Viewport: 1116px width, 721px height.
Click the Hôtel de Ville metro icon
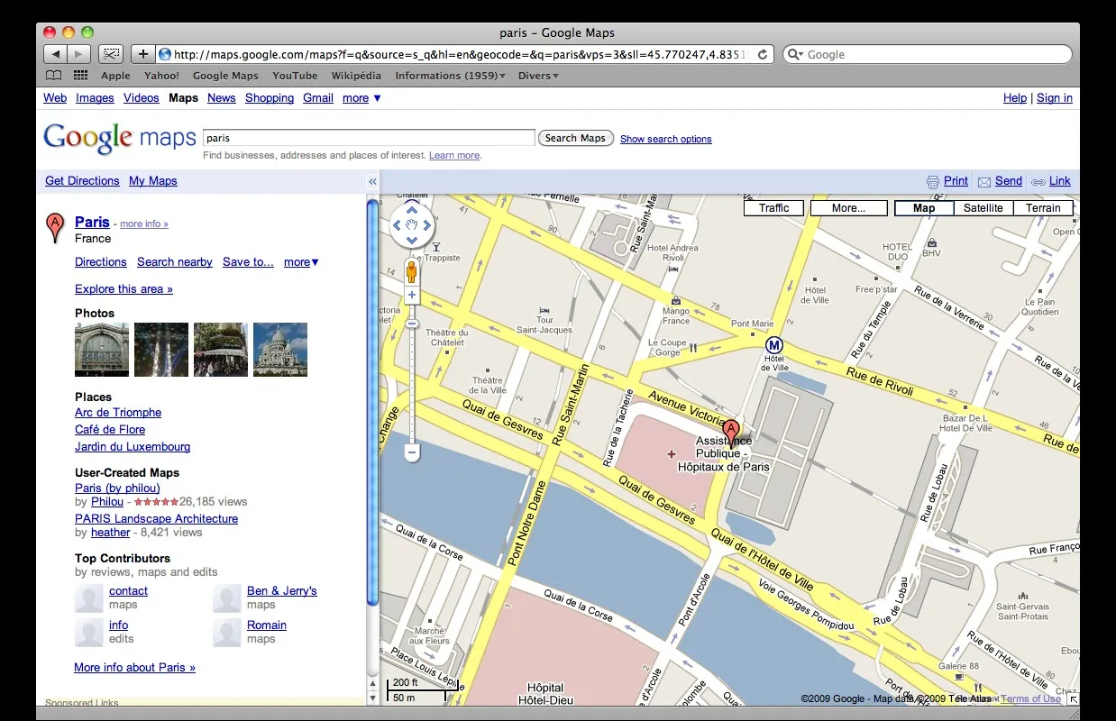[773, 345]
